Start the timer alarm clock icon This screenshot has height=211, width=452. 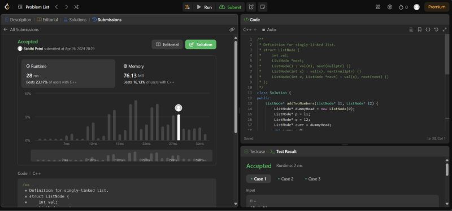pyautogui.click(x=251, y=7)
